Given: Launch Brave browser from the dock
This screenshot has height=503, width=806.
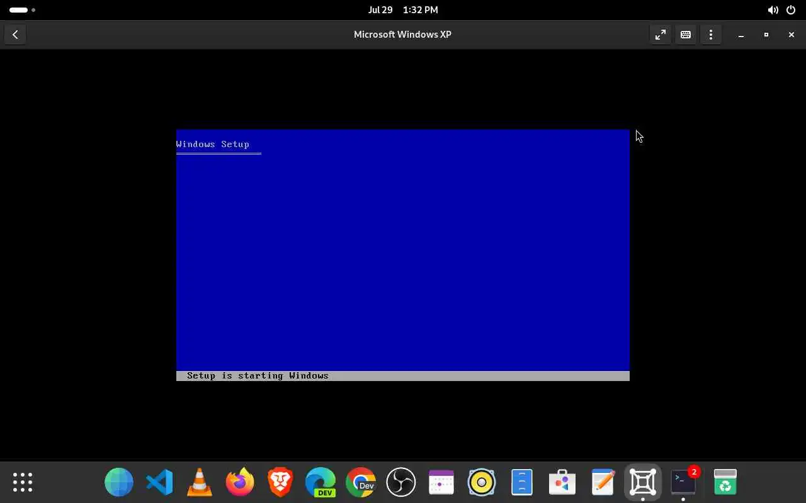Looking at the screenshot, I should point(280,482).
